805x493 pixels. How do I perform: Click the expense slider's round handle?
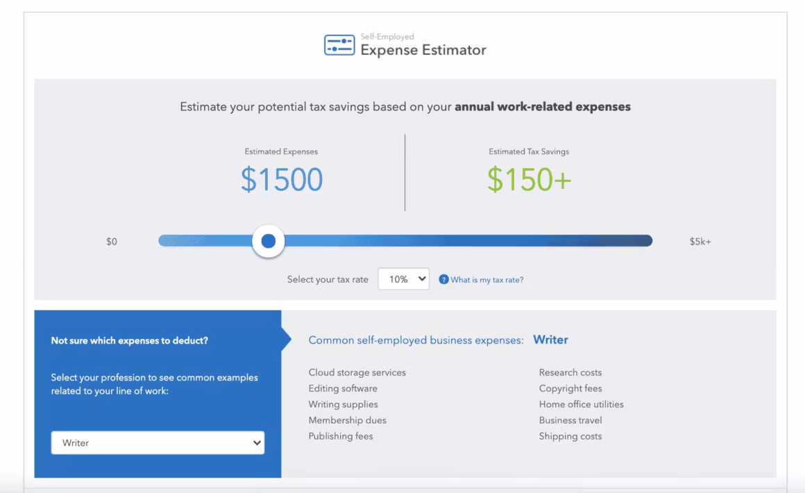pos(269,241)
